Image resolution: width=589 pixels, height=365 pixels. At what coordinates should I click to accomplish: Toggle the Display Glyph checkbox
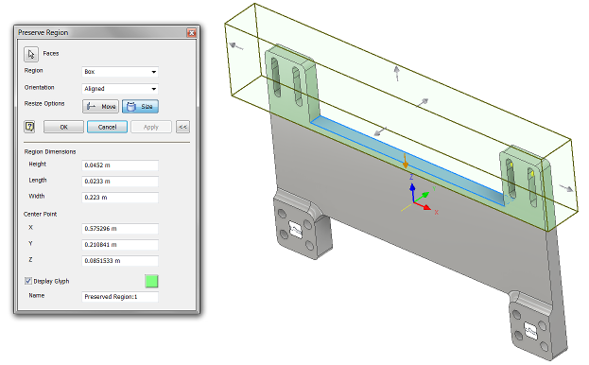pos(28,281)
